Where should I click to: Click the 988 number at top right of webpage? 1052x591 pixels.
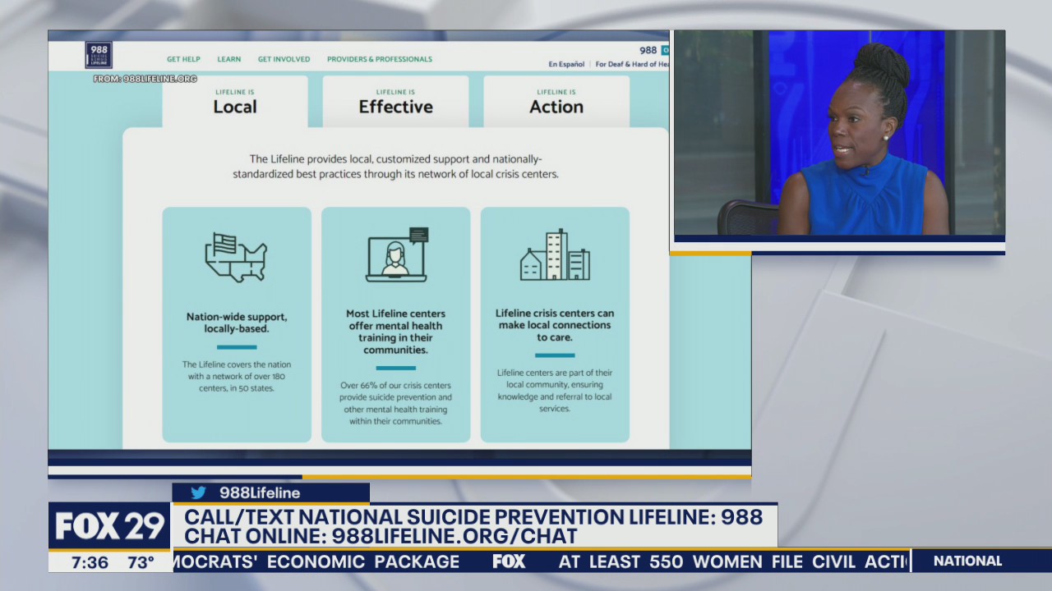point(648,50)
